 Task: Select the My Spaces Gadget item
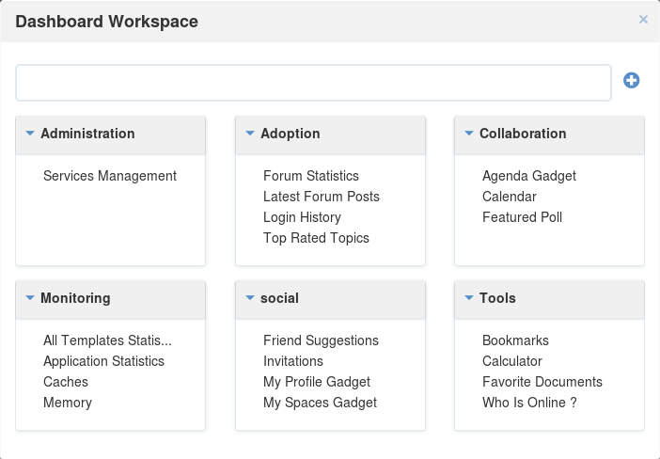click(x=320, y=403)
